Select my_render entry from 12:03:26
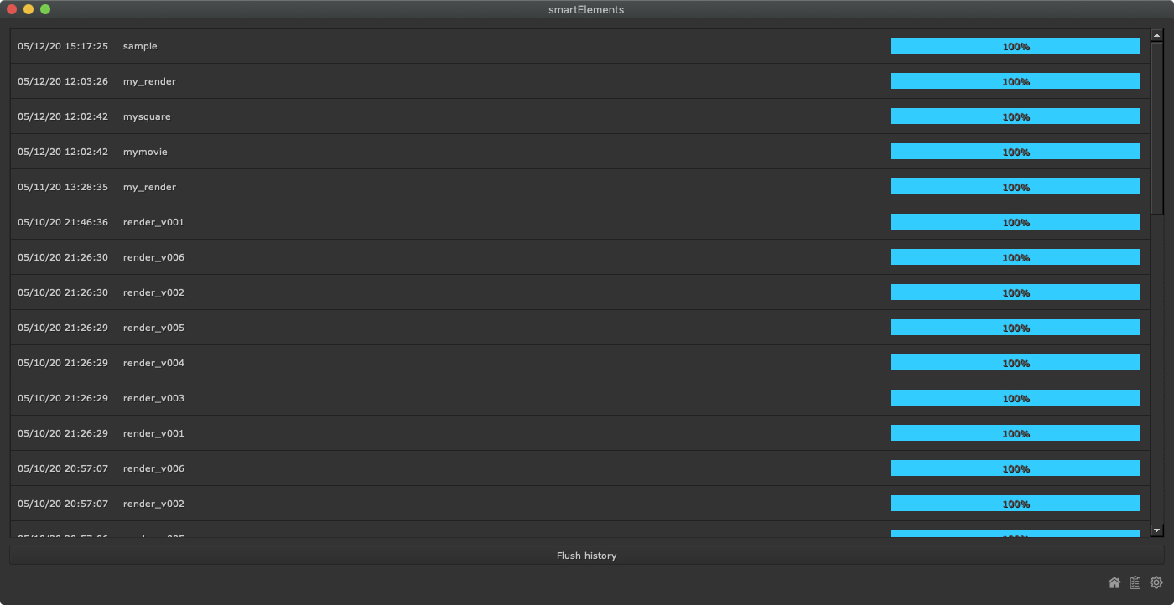1174x605 pixels. pos(149,81)
